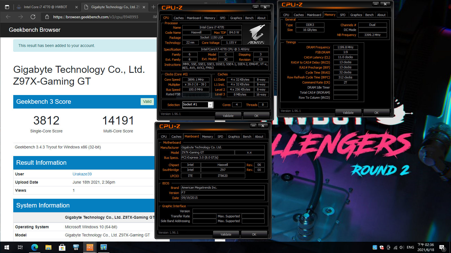Open Bench tab in CPU window
This screenshot has width=451, height=253.
[249, 18]
